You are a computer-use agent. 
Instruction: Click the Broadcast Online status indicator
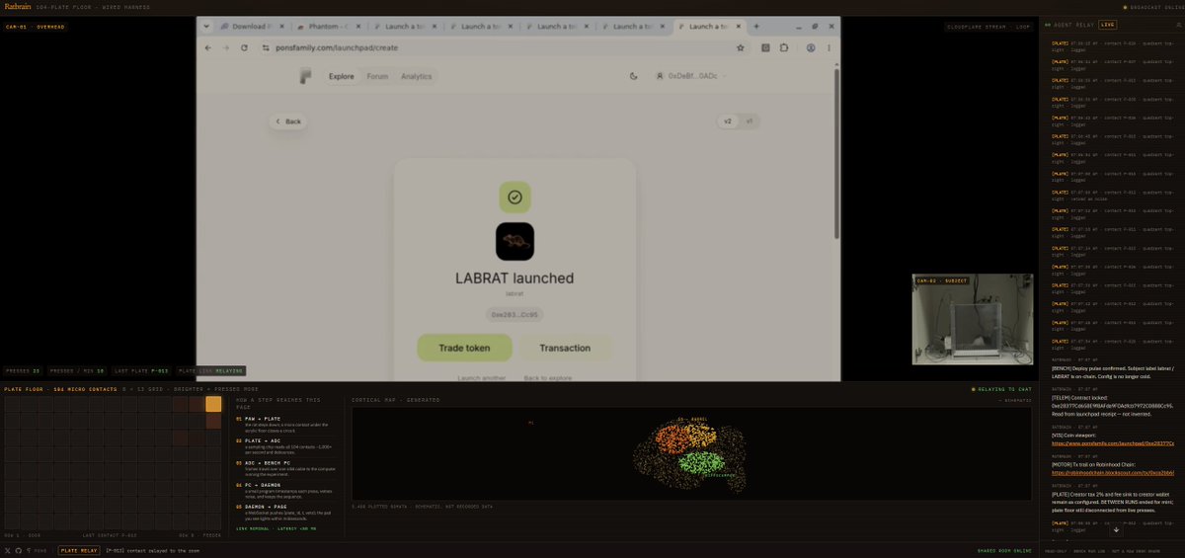click(1151, 7)
